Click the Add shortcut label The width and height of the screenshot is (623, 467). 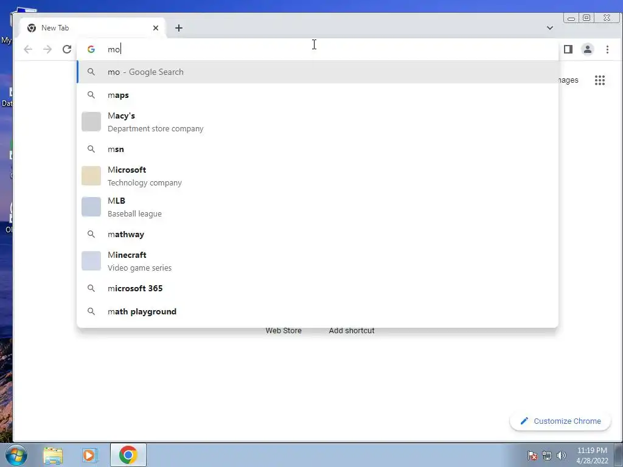pos(352,330)
